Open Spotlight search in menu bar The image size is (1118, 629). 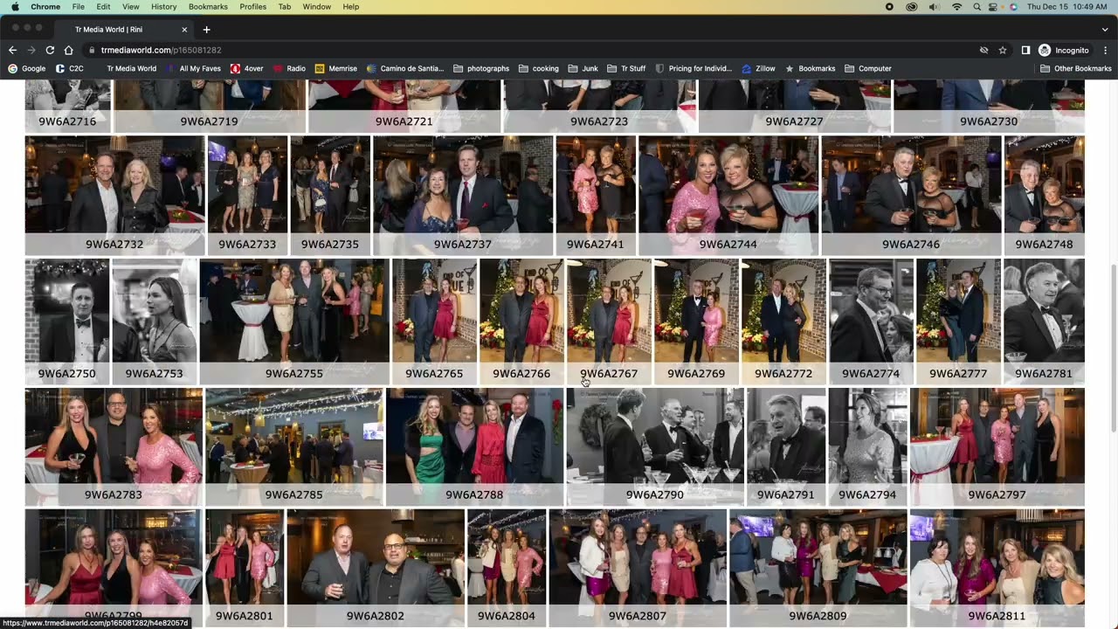click(x=977, y=7)
